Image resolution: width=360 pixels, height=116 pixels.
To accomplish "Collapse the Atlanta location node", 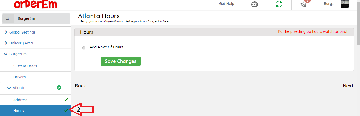I will (9, 88).
